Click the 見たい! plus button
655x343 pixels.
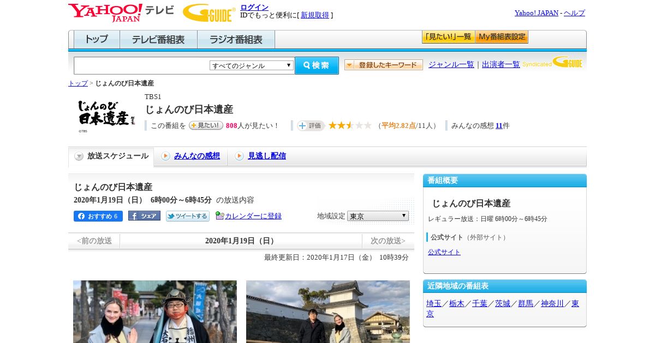(x=206, y=125)
